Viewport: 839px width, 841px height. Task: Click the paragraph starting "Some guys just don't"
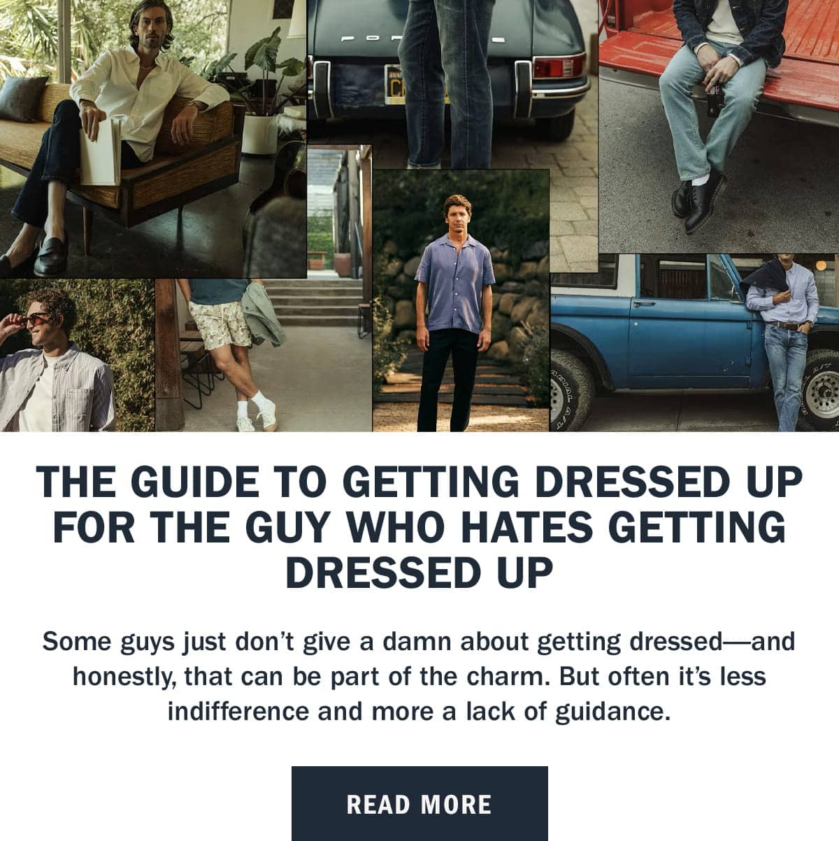point(419,676)
